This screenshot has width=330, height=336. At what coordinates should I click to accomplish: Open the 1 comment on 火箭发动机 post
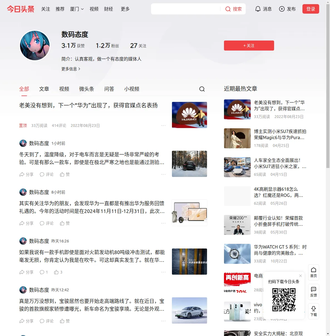[x=44, y=272]
